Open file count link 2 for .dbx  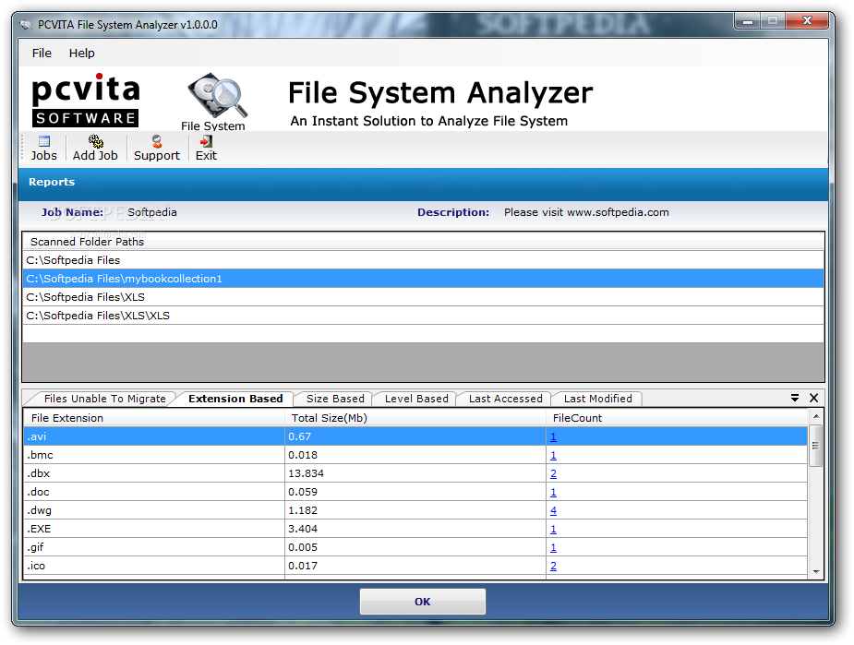[x=553, y=473]
